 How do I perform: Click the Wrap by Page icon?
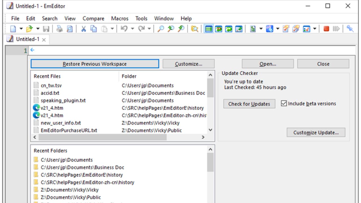[239, 29]
